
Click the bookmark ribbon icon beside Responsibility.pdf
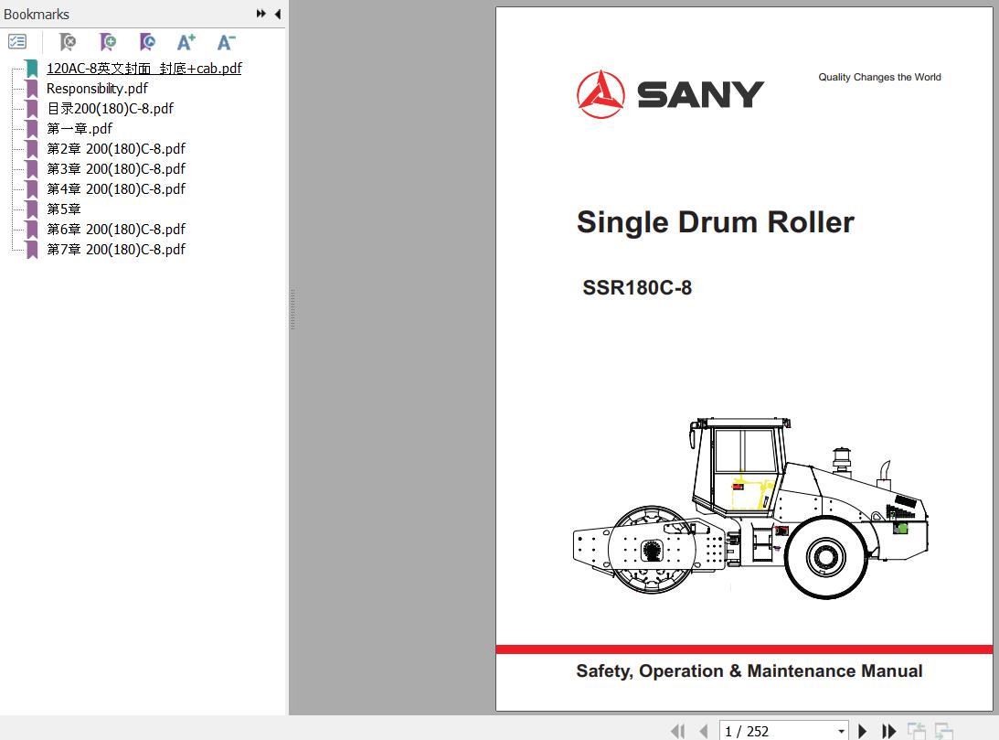pyautogui.click(x=32, y=90)
